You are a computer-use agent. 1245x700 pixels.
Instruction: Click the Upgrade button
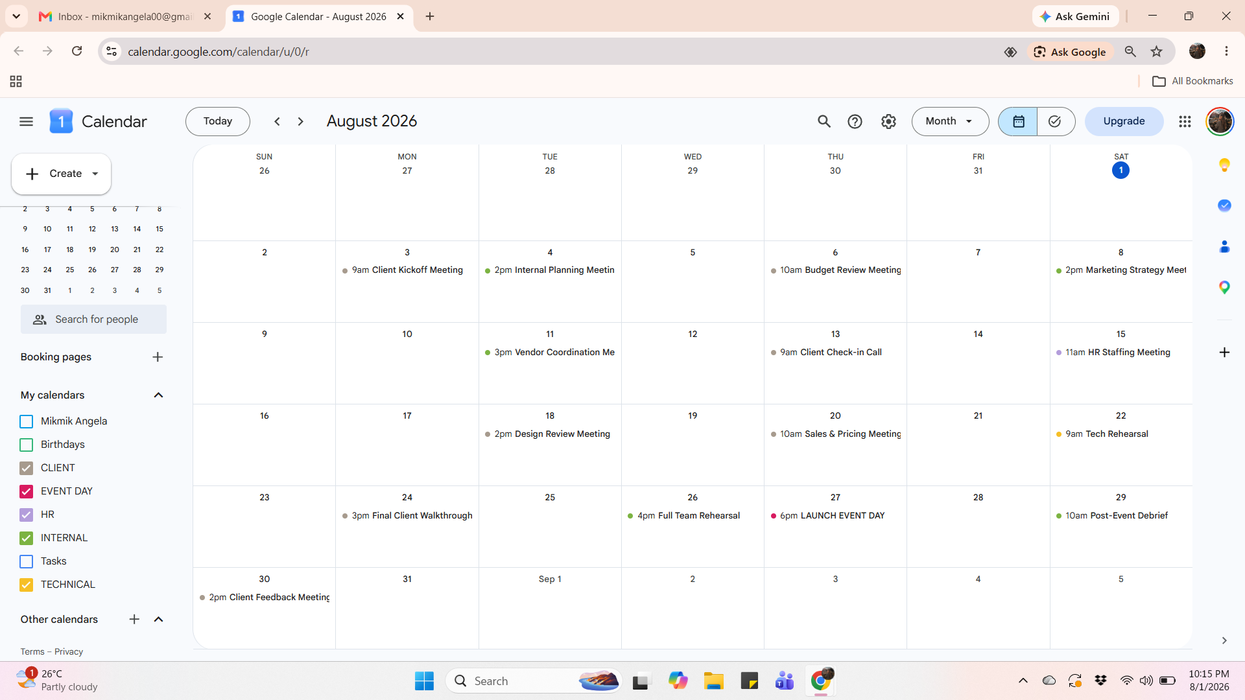1124,121
